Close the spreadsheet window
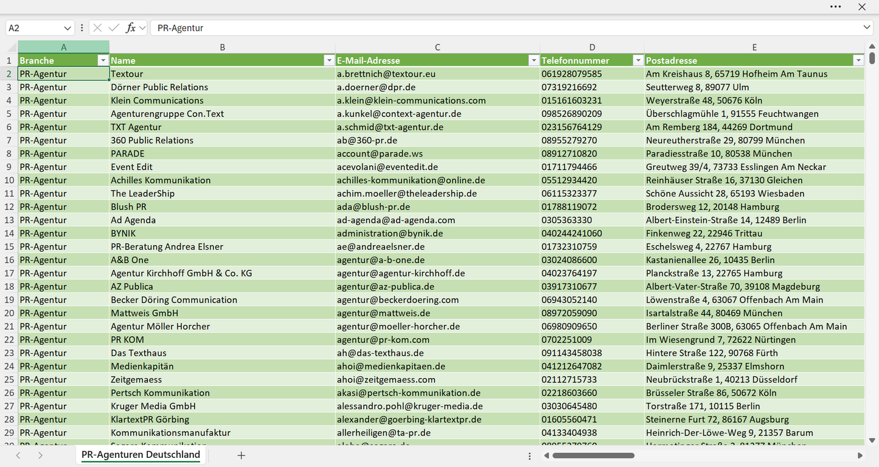This screenshot has width=879, height=467. pyautogui.click(x=862, y=7)
